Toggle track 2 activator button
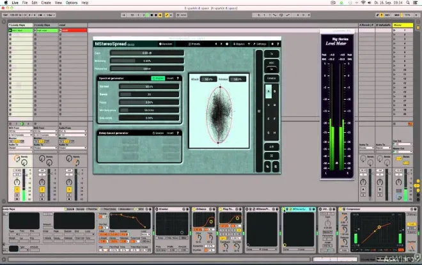 (x=42, y=190)
